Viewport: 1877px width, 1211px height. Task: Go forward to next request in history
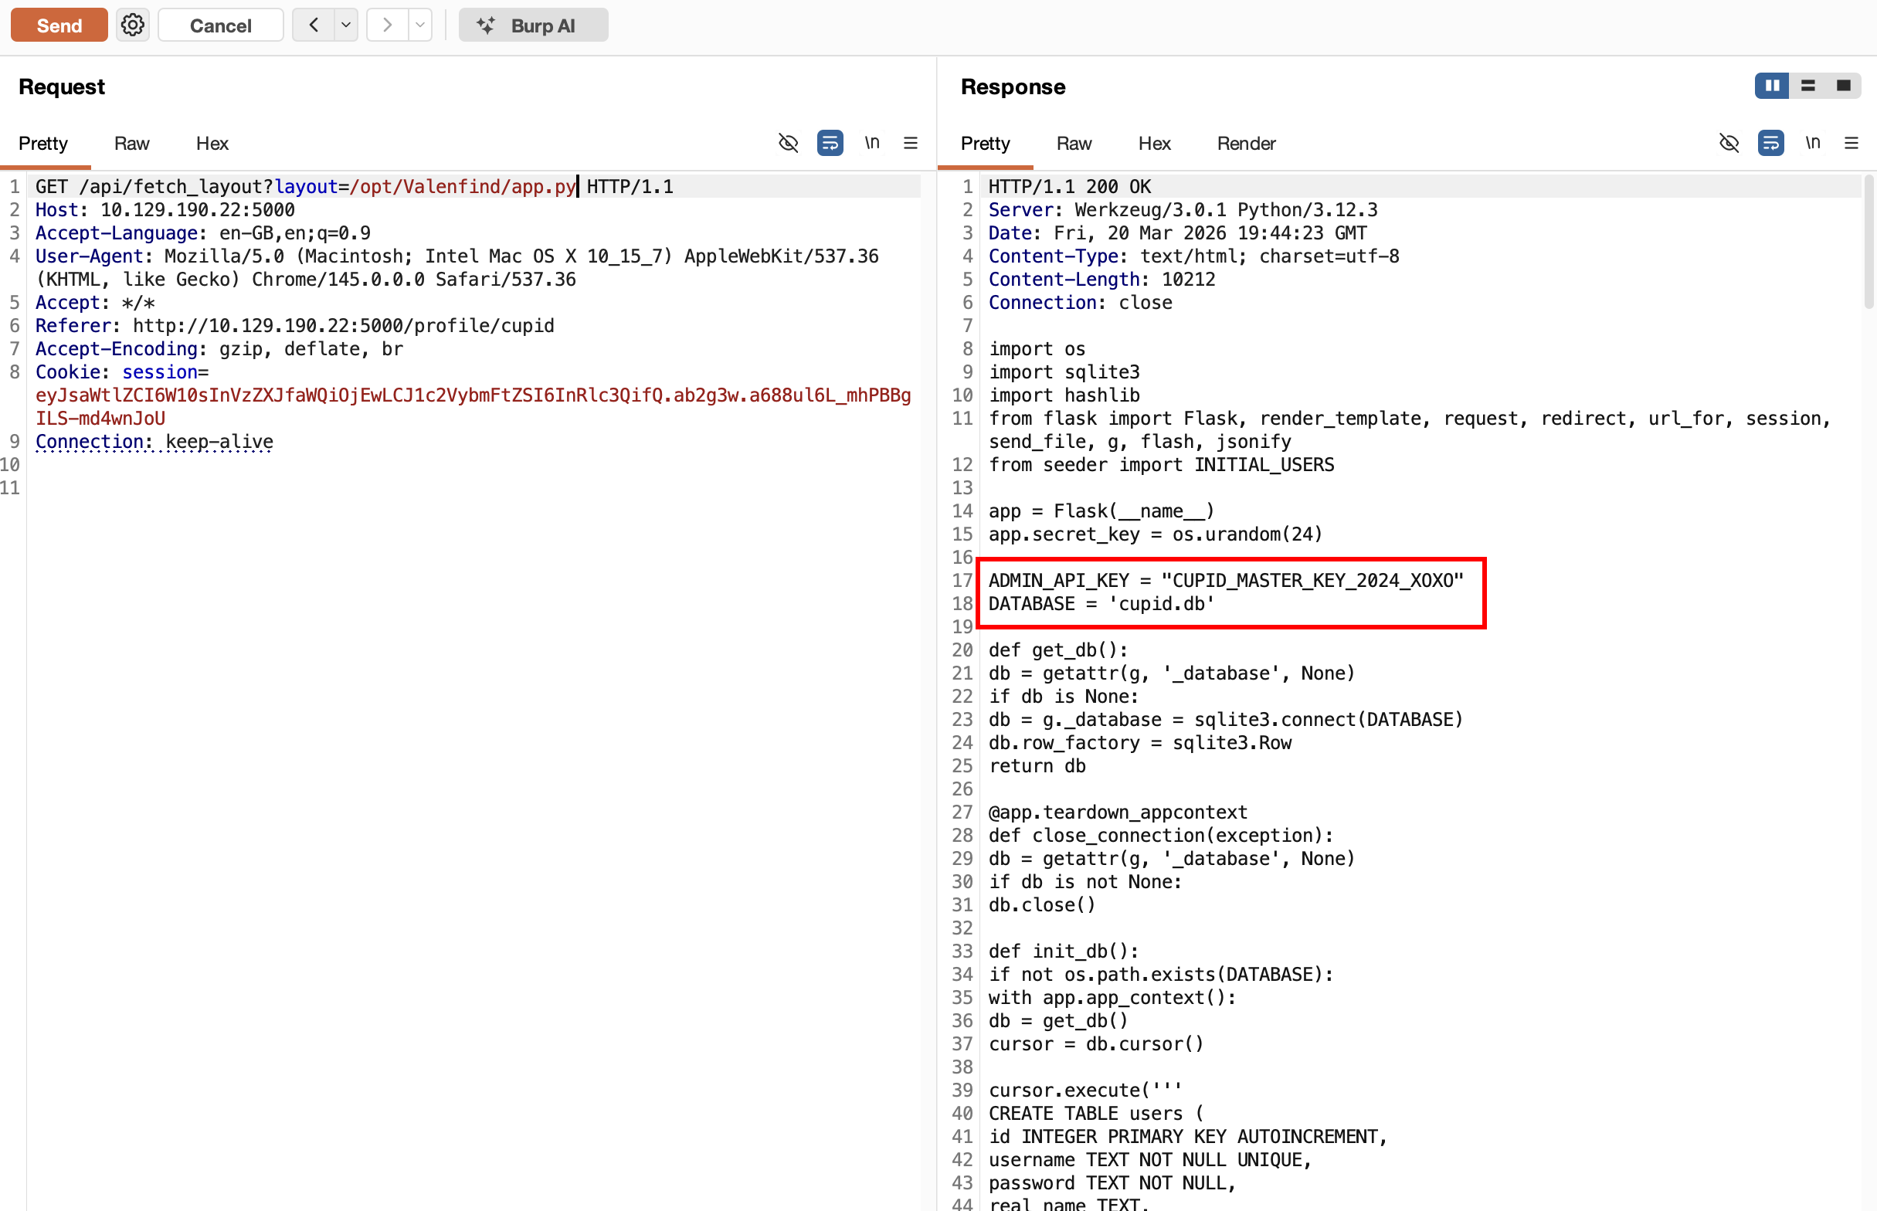(387, 25)
